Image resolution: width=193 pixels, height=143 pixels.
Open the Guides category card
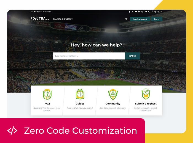pyautogui.click(x=80, y=101)
